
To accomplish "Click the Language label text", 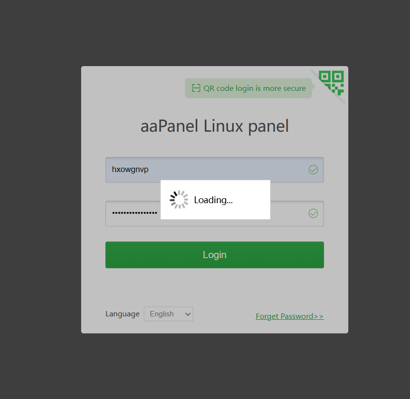I will point(122,314).
